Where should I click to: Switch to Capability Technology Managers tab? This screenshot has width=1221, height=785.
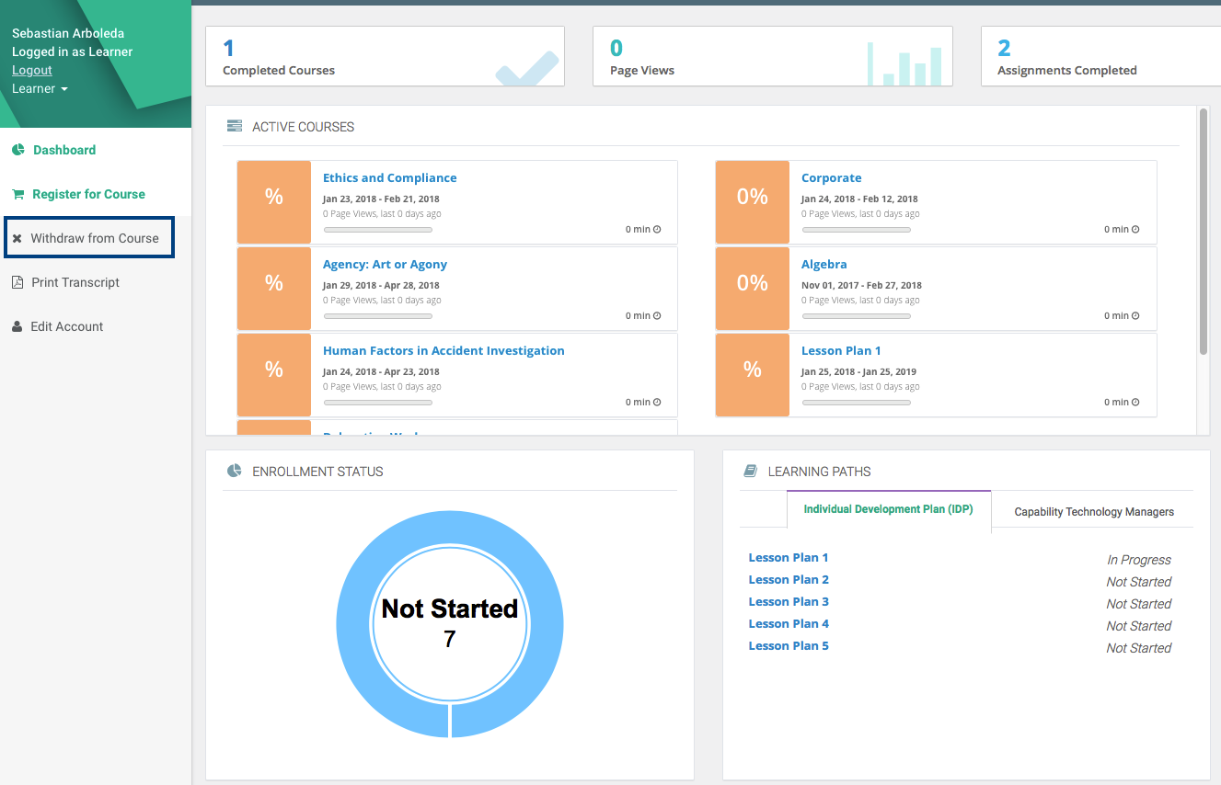[1093, 511]
